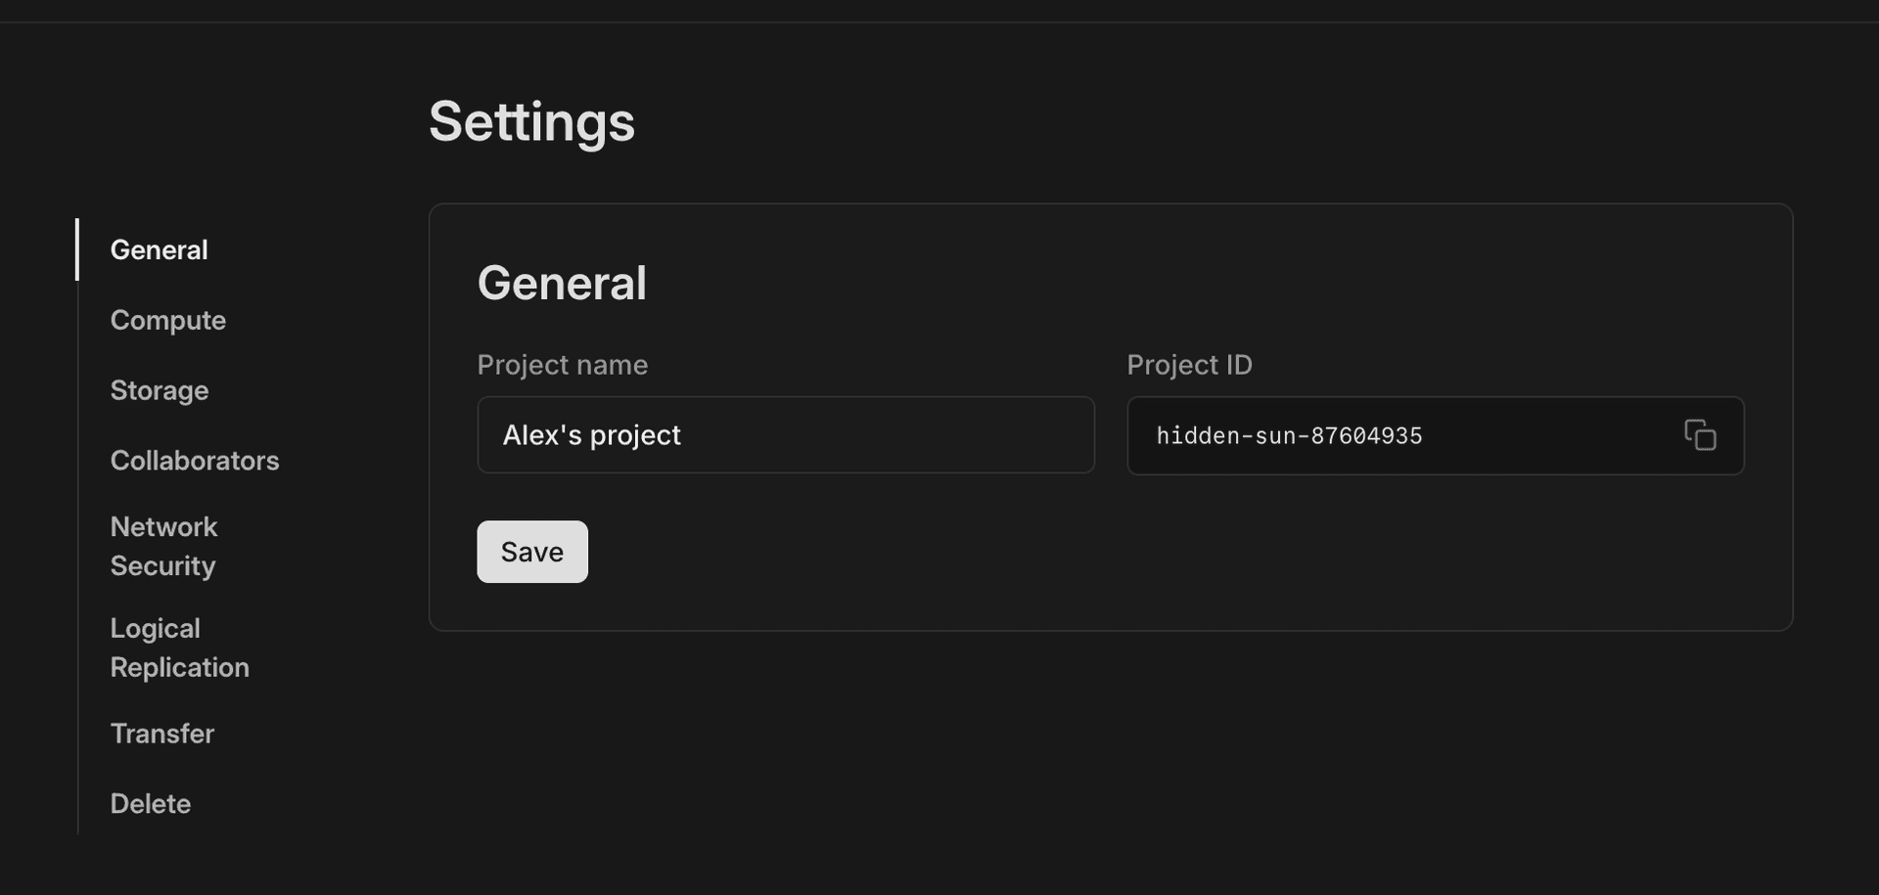This screenshot has width=1879, height=895.
Task: Click the Project ID label
Action: click(x=1188, y=365)
